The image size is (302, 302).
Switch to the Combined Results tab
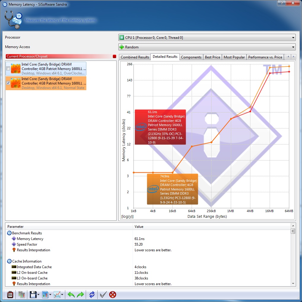[135, 57]
